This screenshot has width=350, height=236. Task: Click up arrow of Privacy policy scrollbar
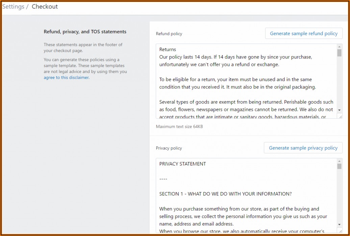(x=339, y=161)
